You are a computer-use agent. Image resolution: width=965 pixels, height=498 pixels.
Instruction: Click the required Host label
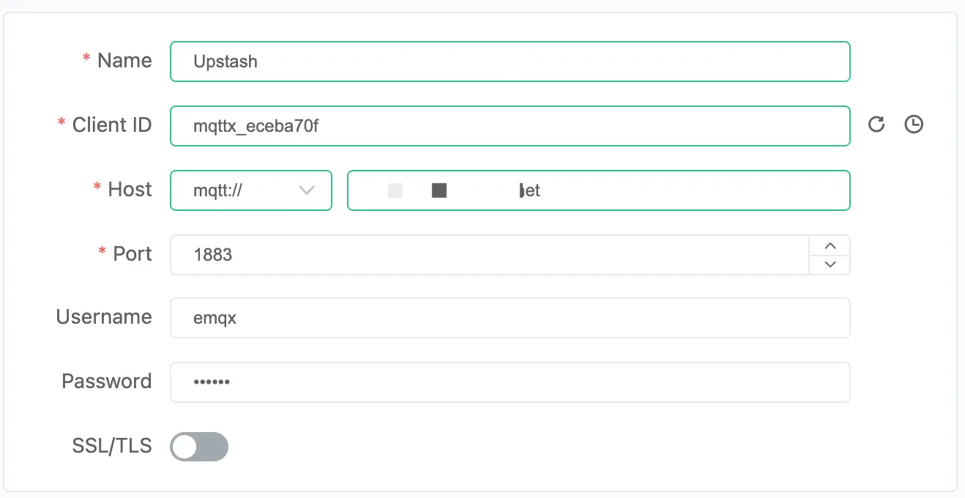(x=129, y=189)
